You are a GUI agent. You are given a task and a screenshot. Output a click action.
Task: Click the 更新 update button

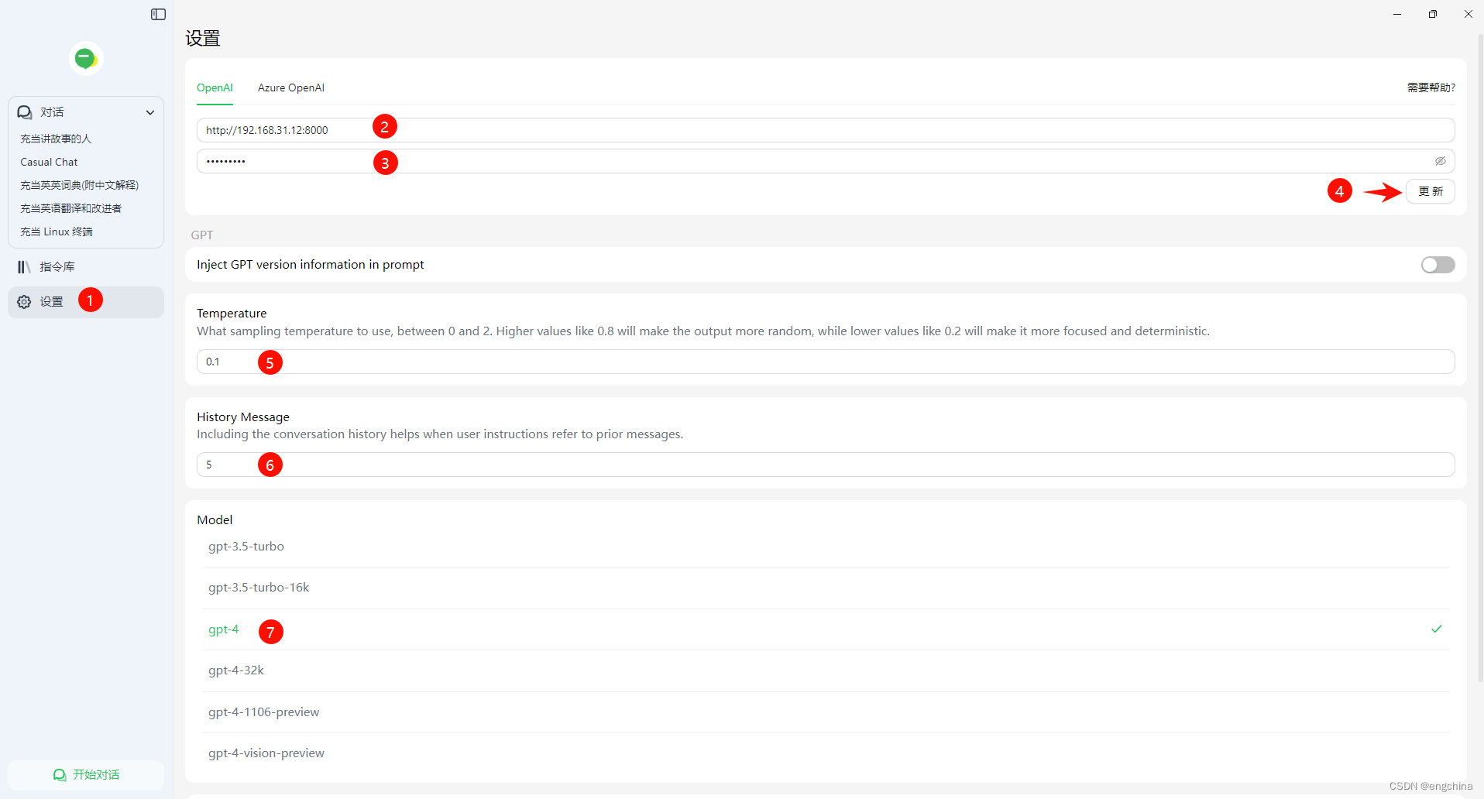tap(1431, 191)
